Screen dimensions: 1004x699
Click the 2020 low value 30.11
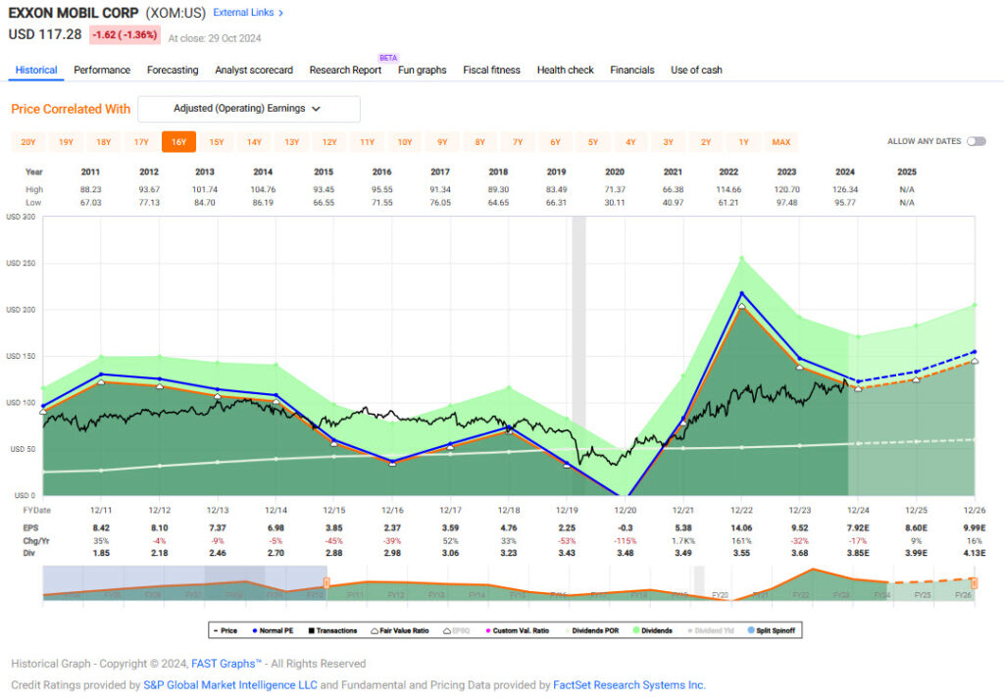(615, 202)
